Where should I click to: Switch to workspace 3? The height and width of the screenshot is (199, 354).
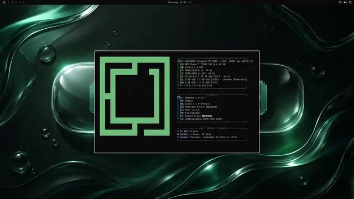pos(16,2)
